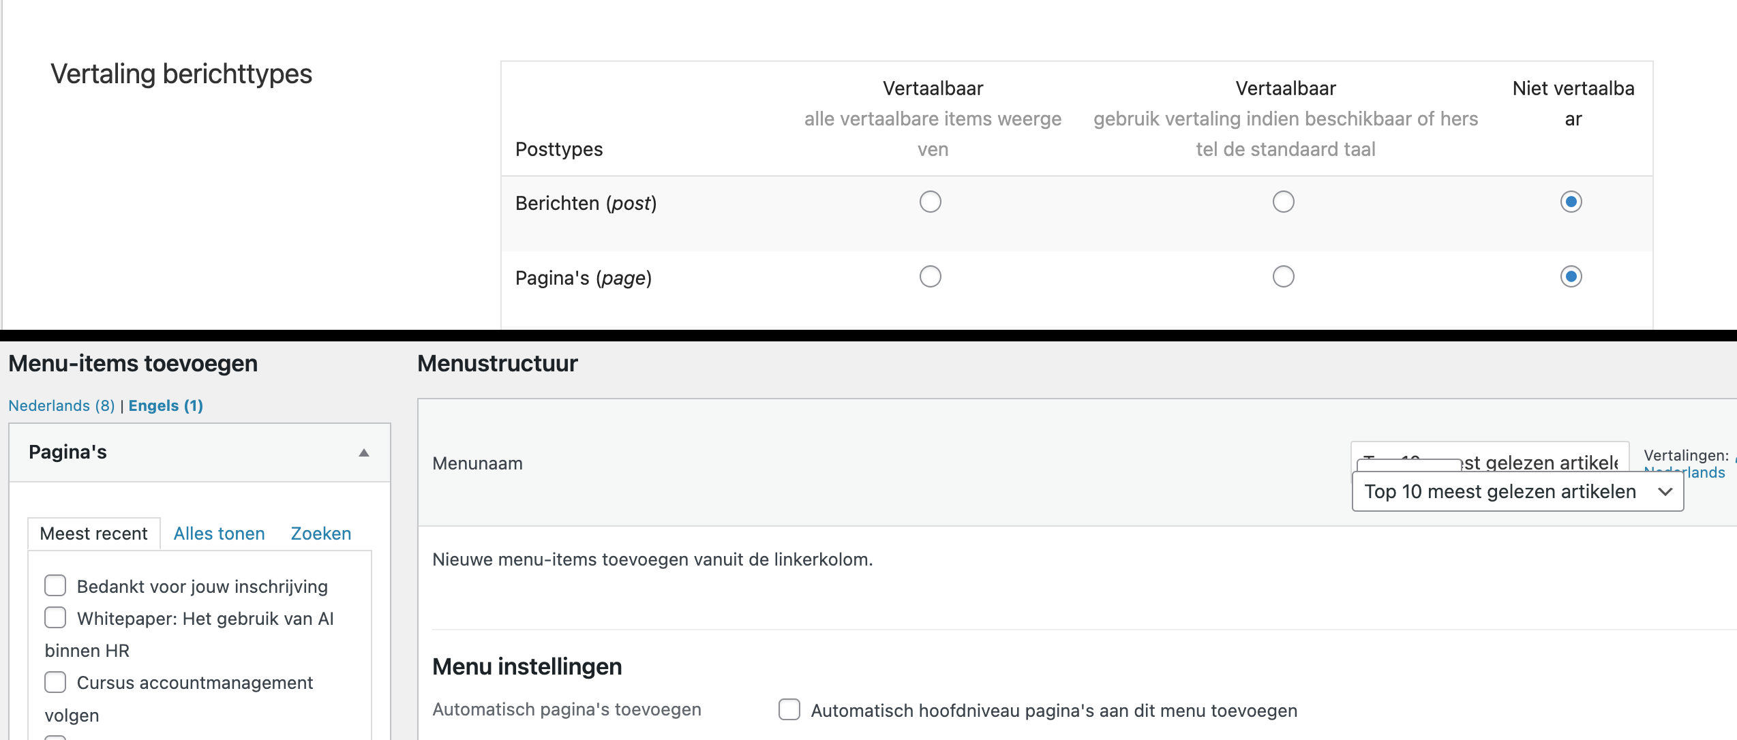The width and height of the screenshot is (1737, 740).
Task: Check Cursus accountmanagement volgen page
Action: pos(55,682)
